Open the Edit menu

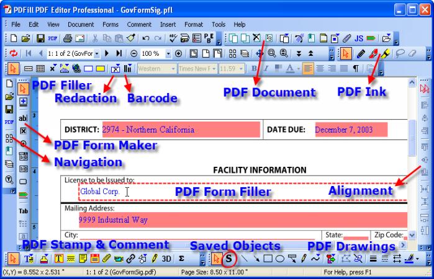click(34, 24)
